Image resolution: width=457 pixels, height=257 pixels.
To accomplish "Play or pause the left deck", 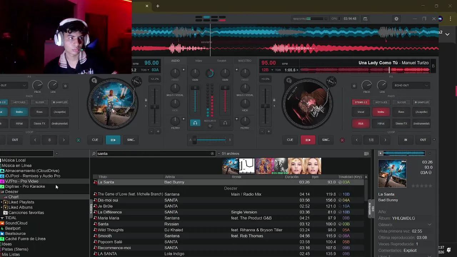I will pos(113,140).
